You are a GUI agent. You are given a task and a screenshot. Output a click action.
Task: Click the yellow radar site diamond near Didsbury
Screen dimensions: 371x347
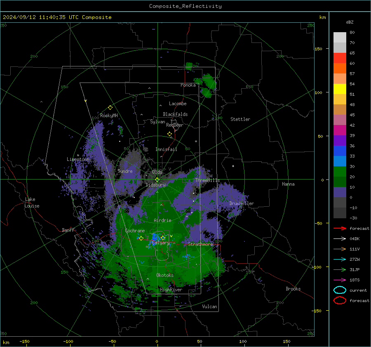[157, 180]
